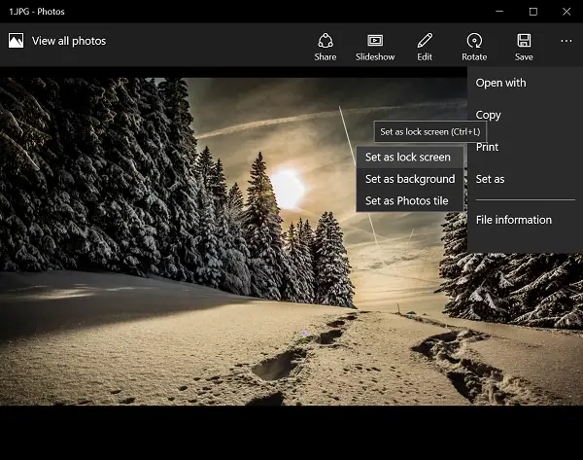583x460 pixels.
Task: Go to View all photos
Action: (x=69, y=41)
